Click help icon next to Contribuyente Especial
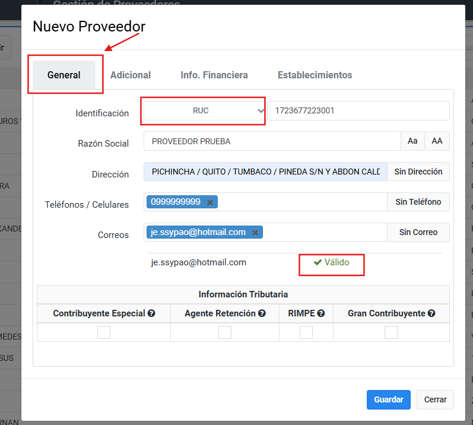473x425 pixels. (152, 313)
